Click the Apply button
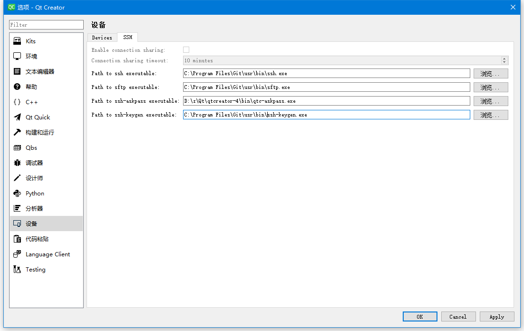 pyautogui.click(x=497, y=317)
